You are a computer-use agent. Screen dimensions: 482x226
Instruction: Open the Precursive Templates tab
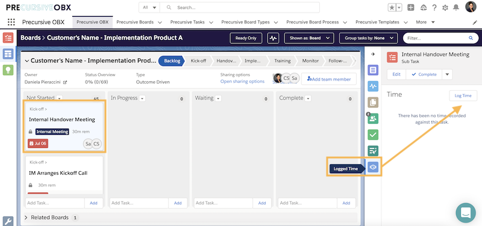[378, 22]
